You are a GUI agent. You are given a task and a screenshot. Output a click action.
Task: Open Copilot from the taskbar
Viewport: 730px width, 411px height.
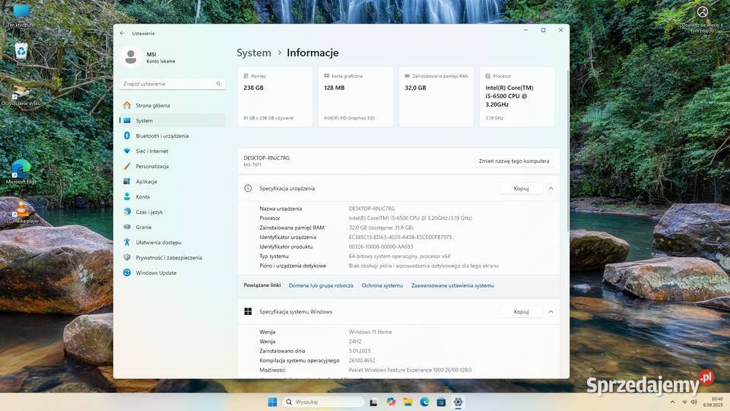[391, 402]
